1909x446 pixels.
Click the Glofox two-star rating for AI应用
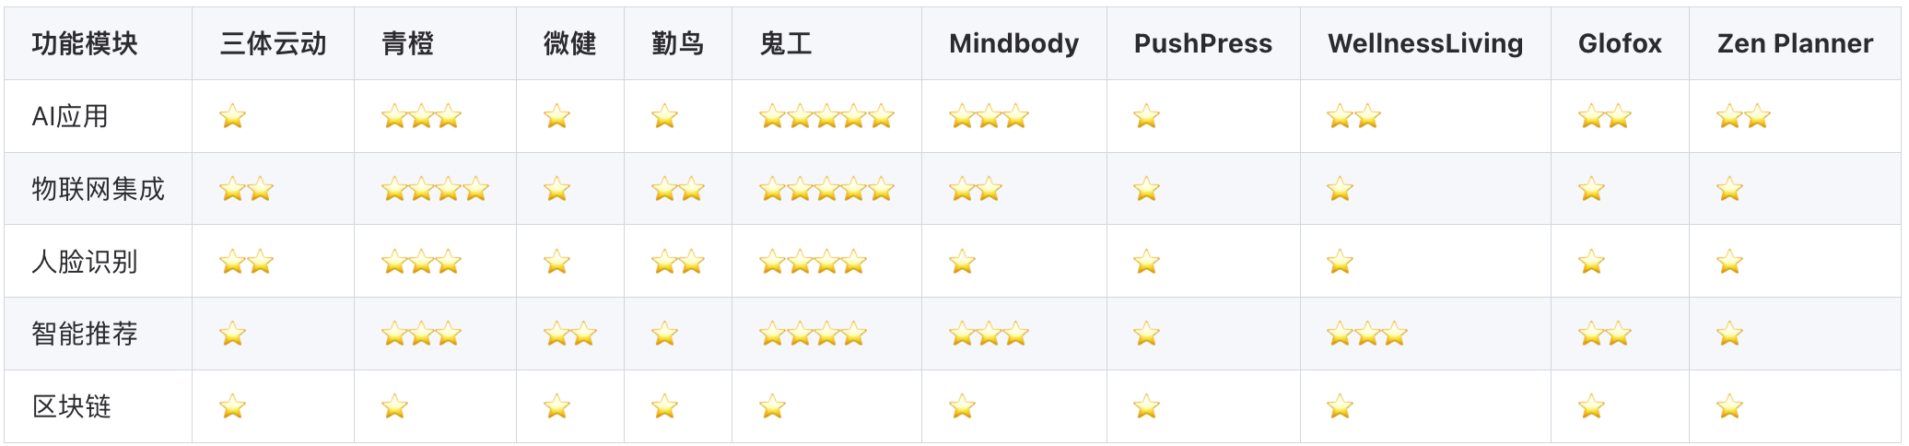(1604, 117)
